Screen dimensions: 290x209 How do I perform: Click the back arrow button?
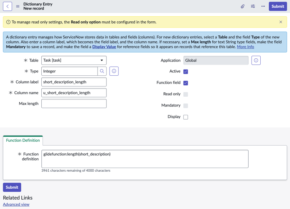click(x=7, y=6)
